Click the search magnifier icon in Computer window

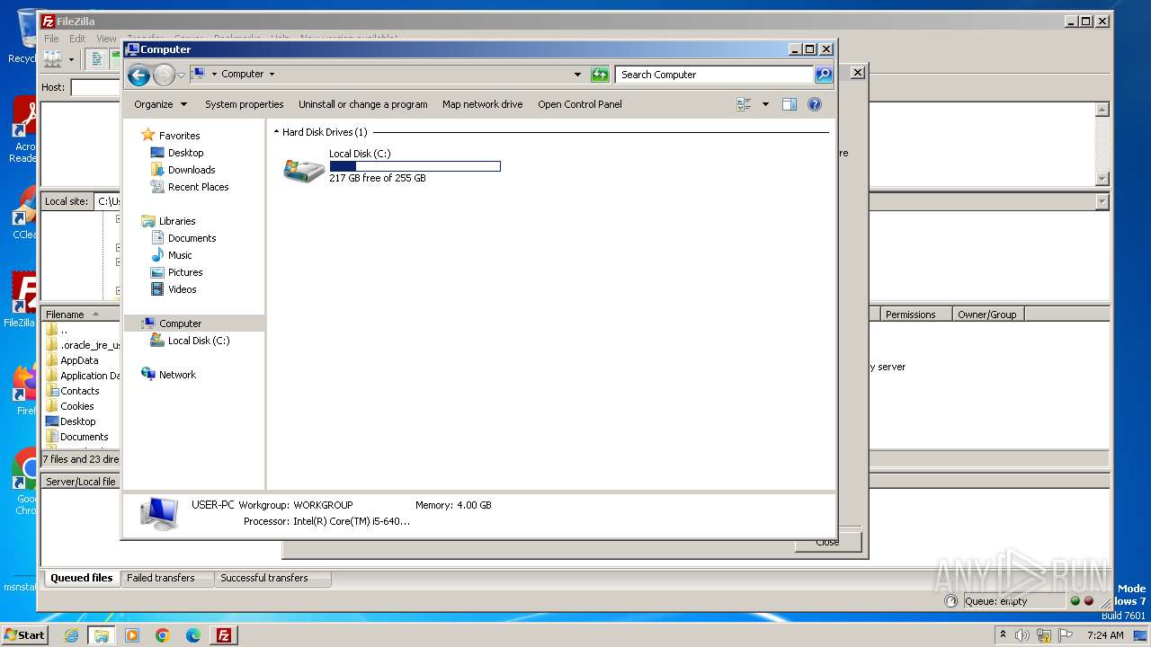coord(824,75)
